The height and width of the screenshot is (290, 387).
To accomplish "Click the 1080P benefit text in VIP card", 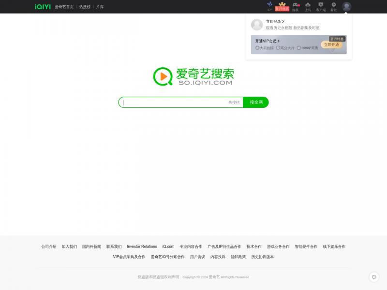I will (309, 48).
